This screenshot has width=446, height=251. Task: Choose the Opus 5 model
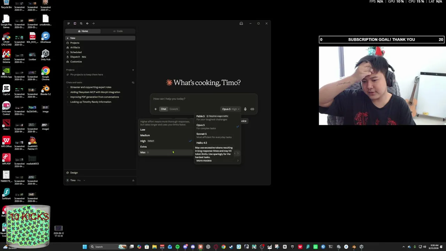click(217, 127)
